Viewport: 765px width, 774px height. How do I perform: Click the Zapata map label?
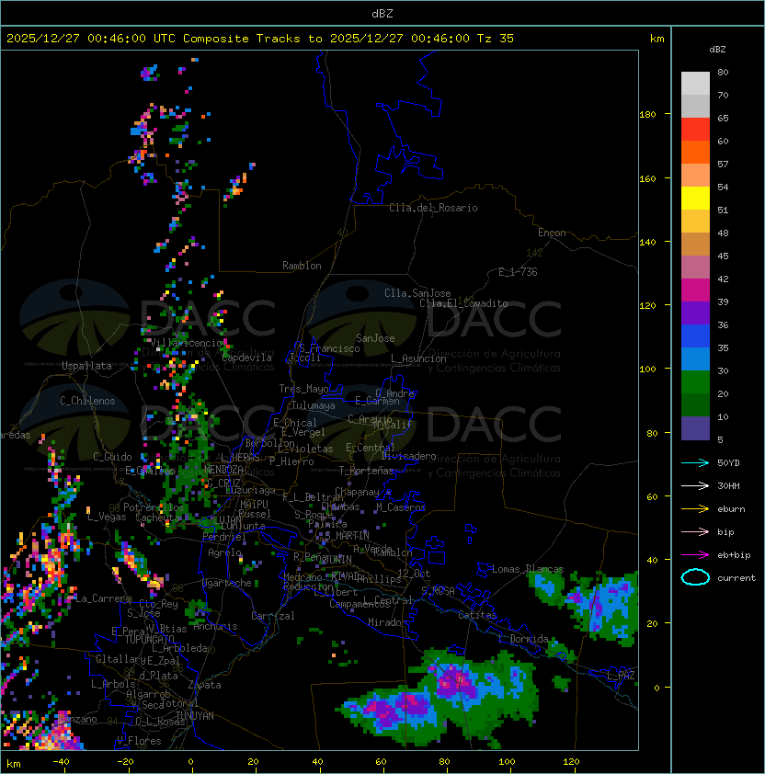click(204, 685)
